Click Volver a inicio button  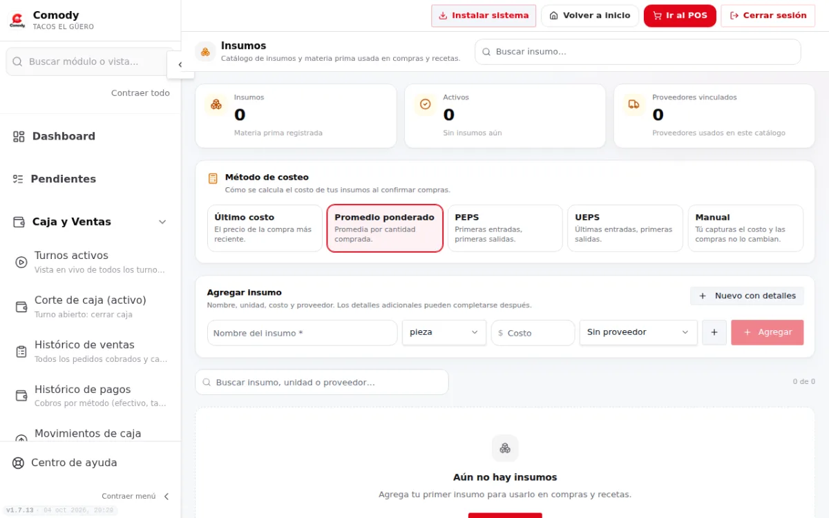tap(590, 15)
